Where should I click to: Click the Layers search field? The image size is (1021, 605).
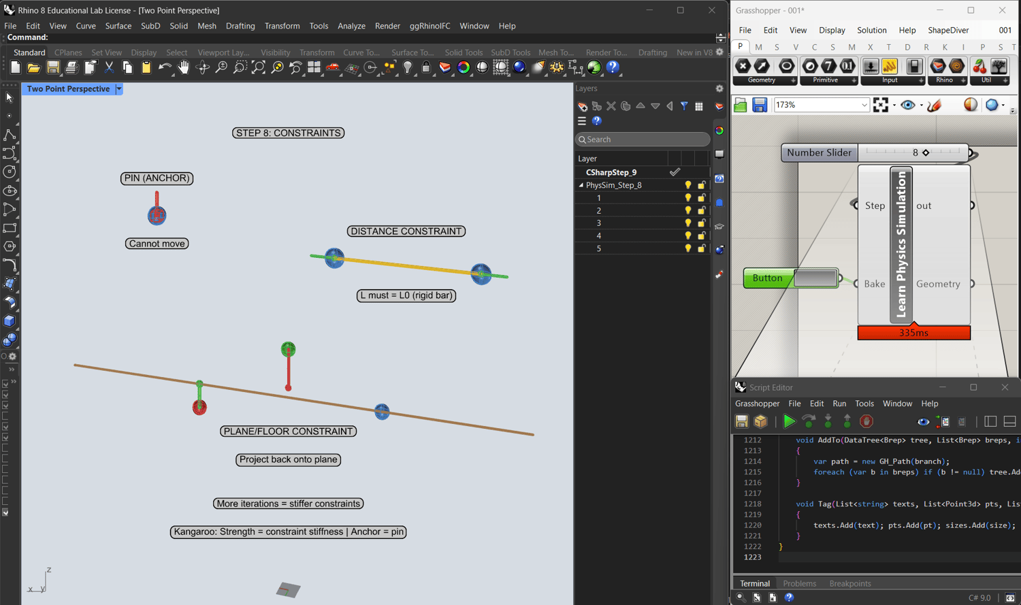click(x=643, y=140)
